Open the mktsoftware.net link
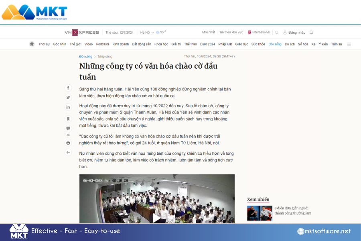 click(x=327, y=231)
